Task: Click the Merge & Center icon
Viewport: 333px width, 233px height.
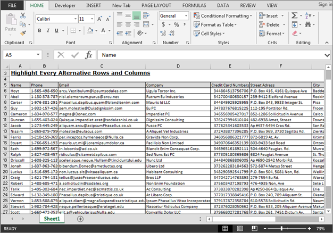Action: click(146, 24)
